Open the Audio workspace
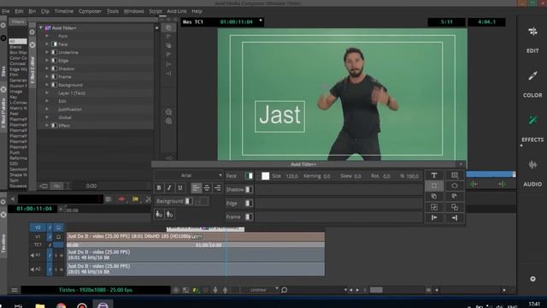547x308 pixels. (x=532, y=173)
